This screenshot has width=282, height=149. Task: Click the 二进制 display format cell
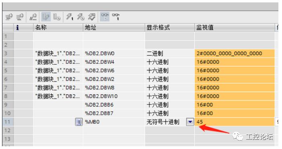coord(170,53)
